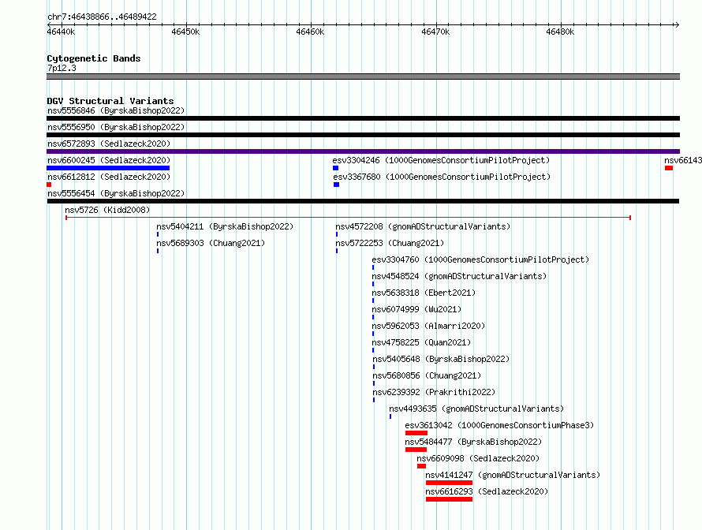Click the purple nsv6572893 variant bar
Viewport: 702px width, 530px height.
(363, 151)
